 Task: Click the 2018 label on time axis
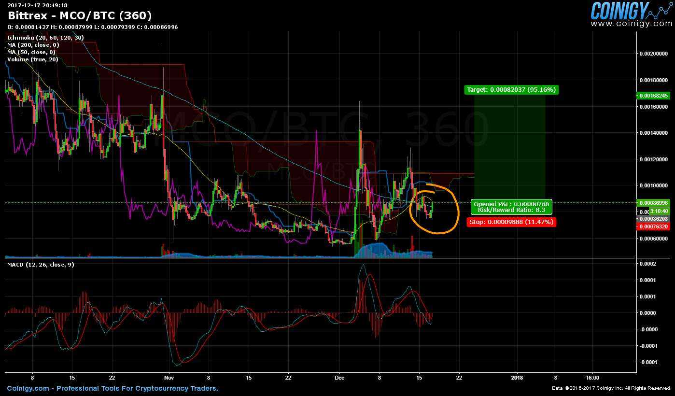(x=517, y=378)
